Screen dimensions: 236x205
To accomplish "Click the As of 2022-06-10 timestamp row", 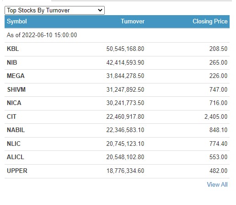I will click(117, 35).
